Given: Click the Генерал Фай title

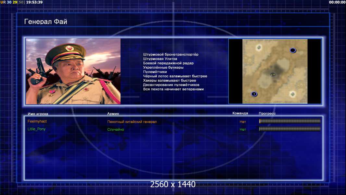Looking at the screenshot, I should click(x=46, y=22).
